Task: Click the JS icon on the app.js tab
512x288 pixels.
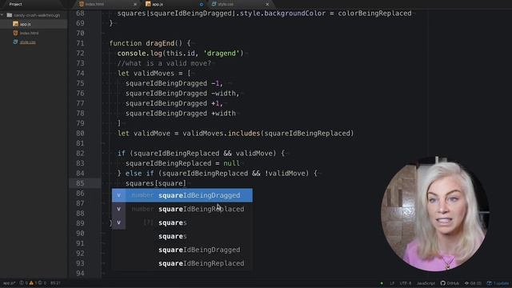Action: [148, 4]
